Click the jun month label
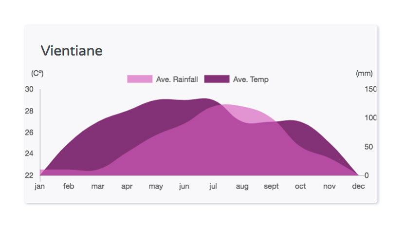404x231 pixels. tap(184, 186)
